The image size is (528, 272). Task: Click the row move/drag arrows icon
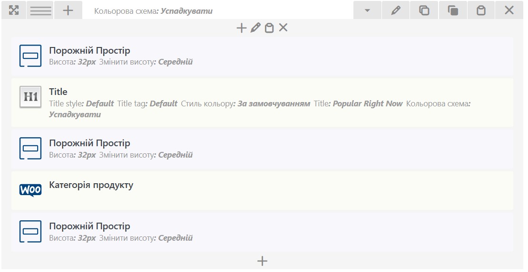[x=13, y=10]
